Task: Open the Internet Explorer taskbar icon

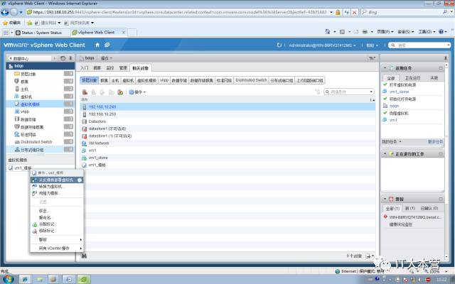Action: [25, 279]
